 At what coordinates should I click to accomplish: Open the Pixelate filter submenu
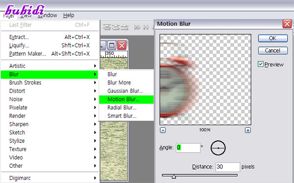pyautogui.click(x=49, y=108)
